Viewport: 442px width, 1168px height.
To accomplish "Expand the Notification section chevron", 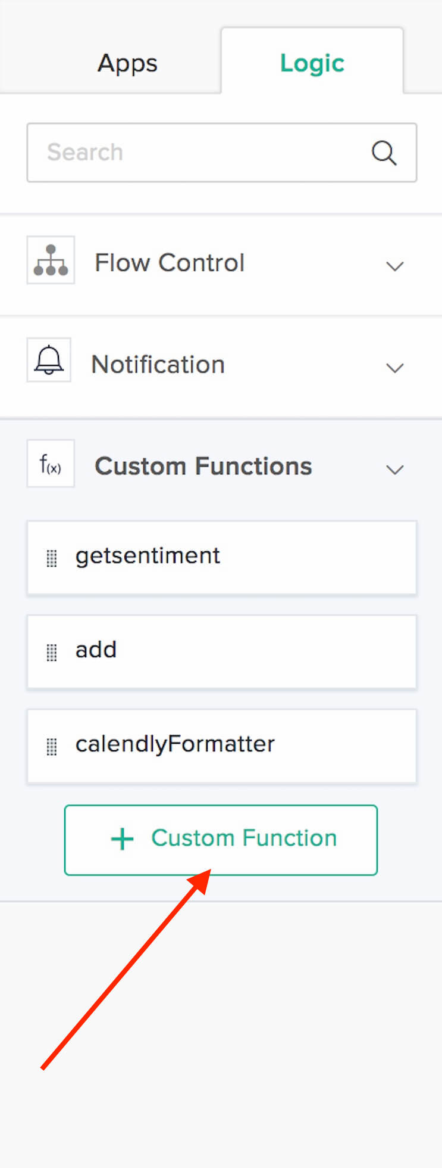I will click(x=395, y=368).
